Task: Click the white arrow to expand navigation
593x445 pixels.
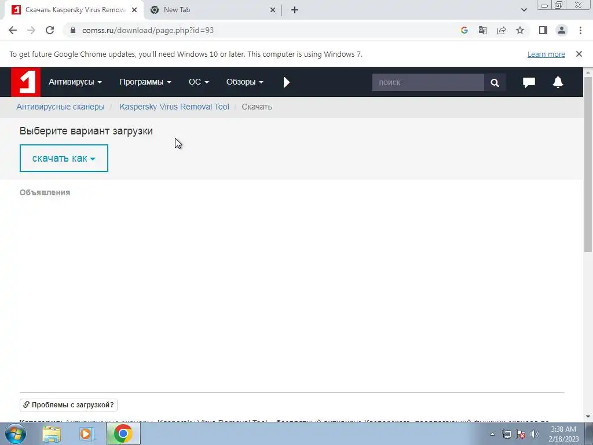Action: click(287, 82)
